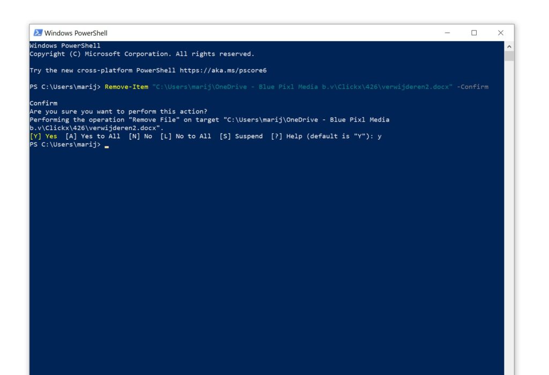Click the vertical scrollbar thumb
Viewport: 549px width, 375px height.
(x=509, y=56)
